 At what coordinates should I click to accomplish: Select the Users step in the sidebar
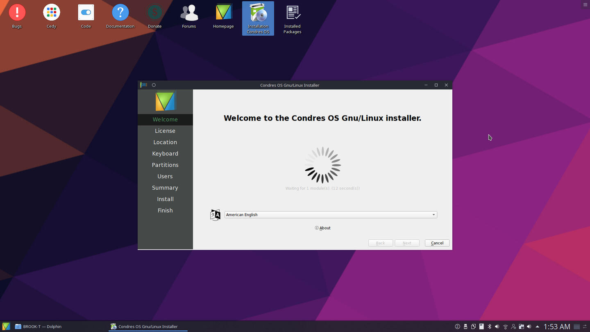pos(165,176)
